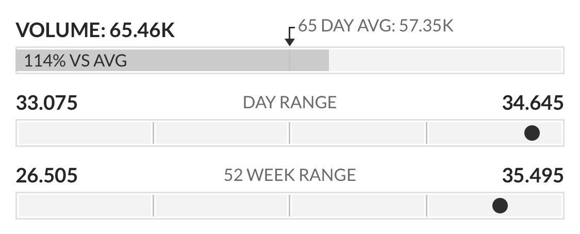Click the unfilled portion of volume bar
This screenshot has width=580, height=234.
point(445,60)
